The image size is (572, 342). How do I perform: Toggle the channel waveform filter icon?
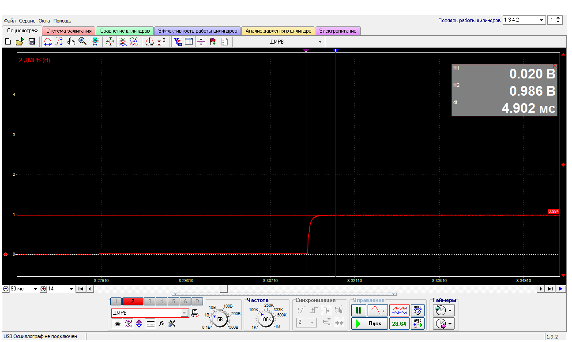pos(128,323)
